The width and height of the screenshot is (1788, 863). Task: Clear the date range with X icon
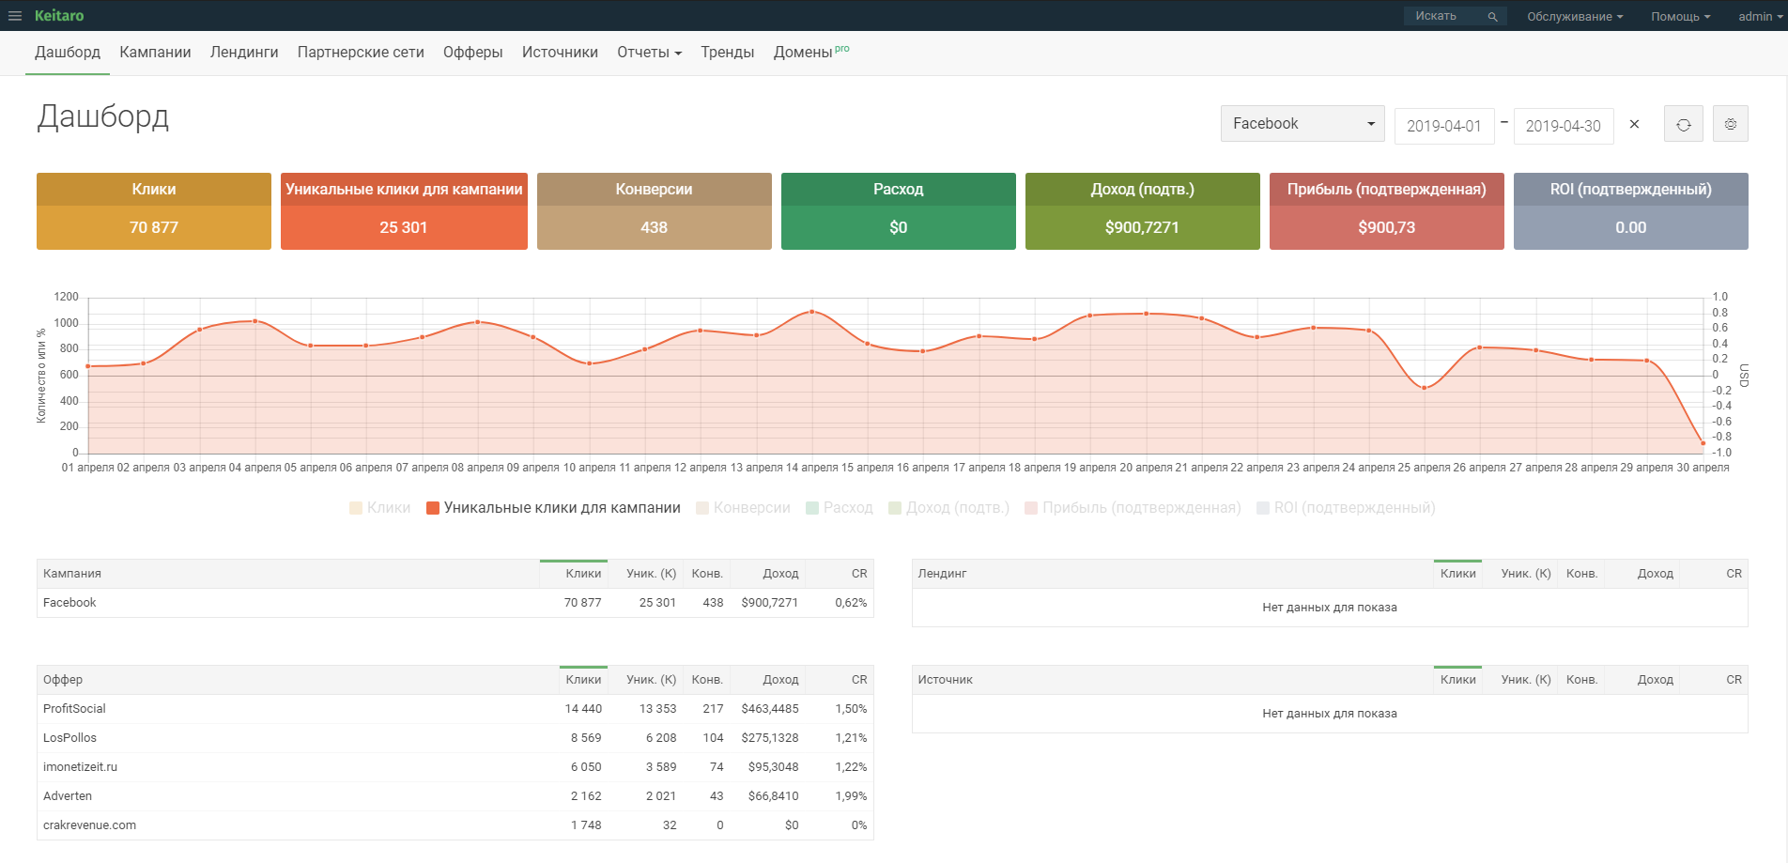[1634, 124]
